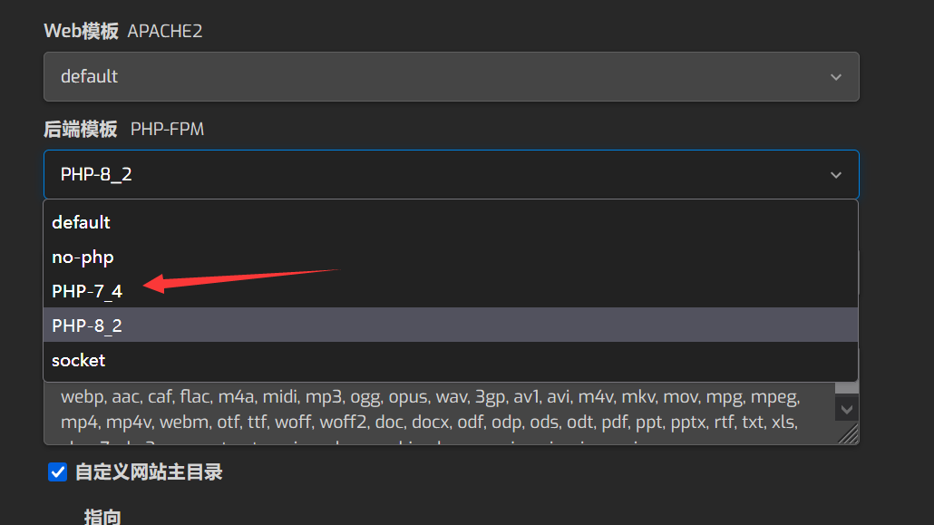Click the textarea scroll-down arrow
This screenshot has width=934, height=525.
[847, 410]
